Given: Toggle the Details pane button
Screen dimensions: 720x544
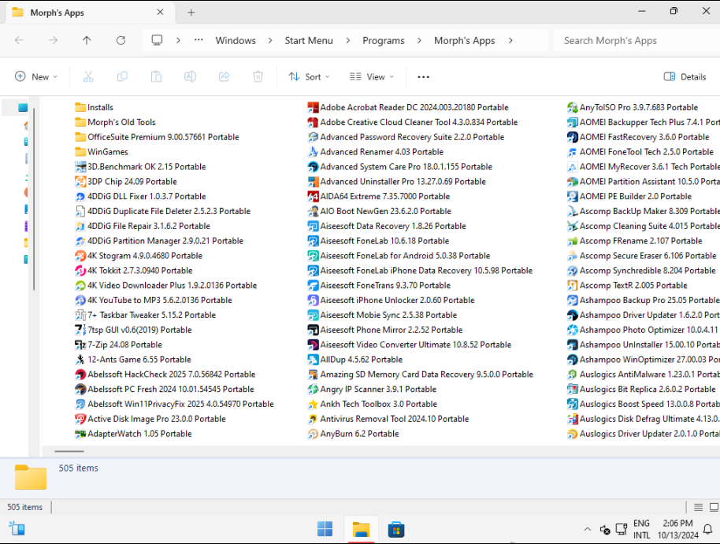Looking at the screenshot, I should point(685,76).
